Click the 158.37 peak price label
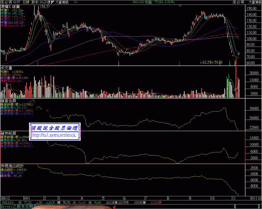262x209 pixels. 45,7
